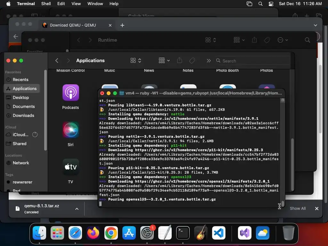
Task: Launch GarageBand from the Dock
Action: [201, 233]
